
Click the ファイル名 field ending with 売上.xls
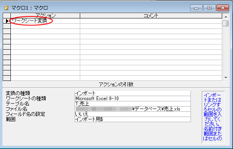[133, 109]
